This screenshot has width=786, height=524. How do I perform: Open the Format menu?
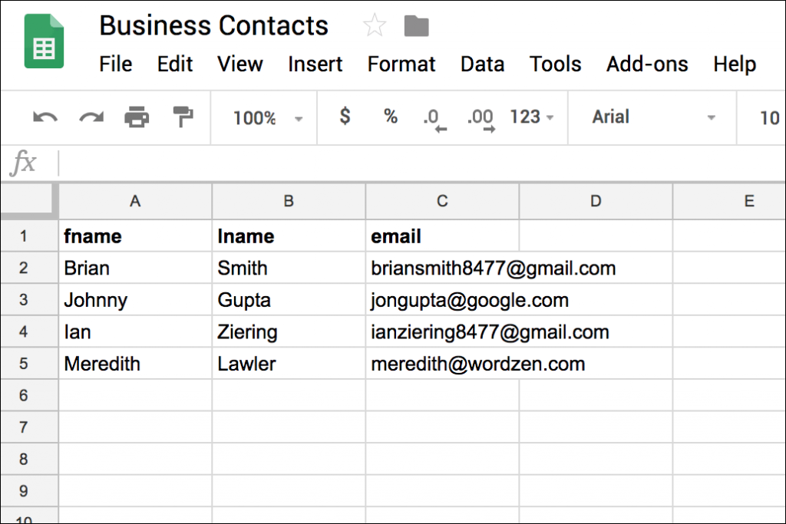tap(401, 64)
